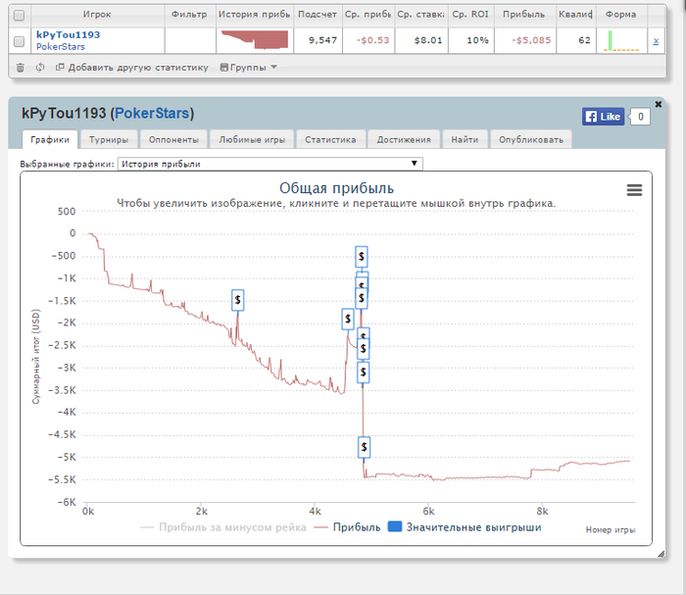Sort by Форма column header
The width and height of the screenshot is (686, 595).
coord(620,15)
